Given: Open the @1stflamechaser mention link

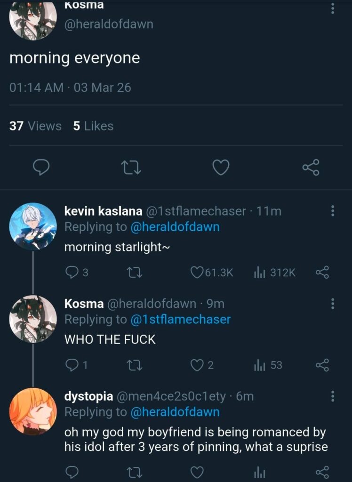Looking at the screenshot, I should pos(180,319).
